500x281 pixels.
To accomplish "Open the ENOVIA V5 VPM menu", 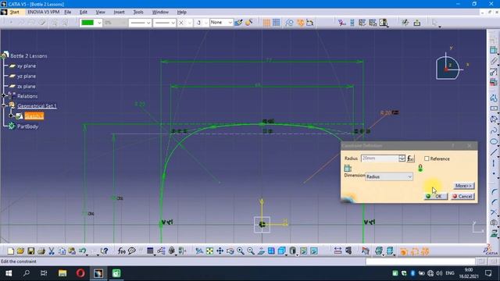I will (44, 12).
